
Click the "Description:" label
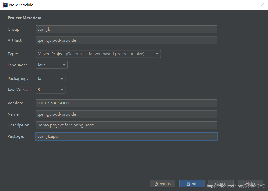click(19, 125)
